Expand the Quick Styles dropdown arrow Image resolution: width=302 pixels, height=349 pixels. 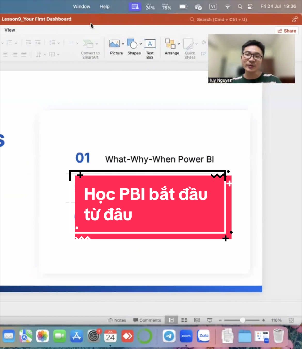(x=196, y=44)
